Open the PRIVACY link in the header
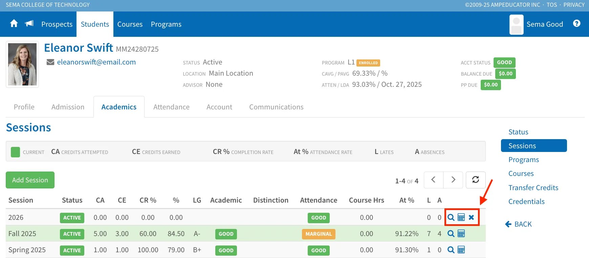The image size is (589, 258). (574, 5)
